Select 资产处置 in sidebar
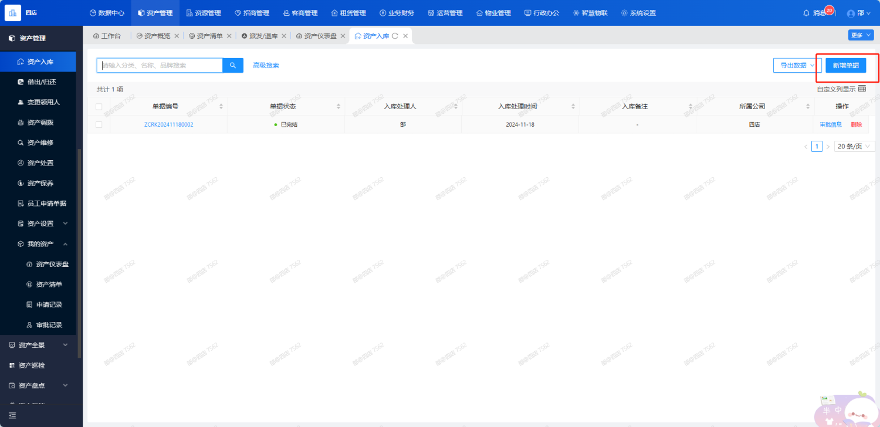 point(38,163)
